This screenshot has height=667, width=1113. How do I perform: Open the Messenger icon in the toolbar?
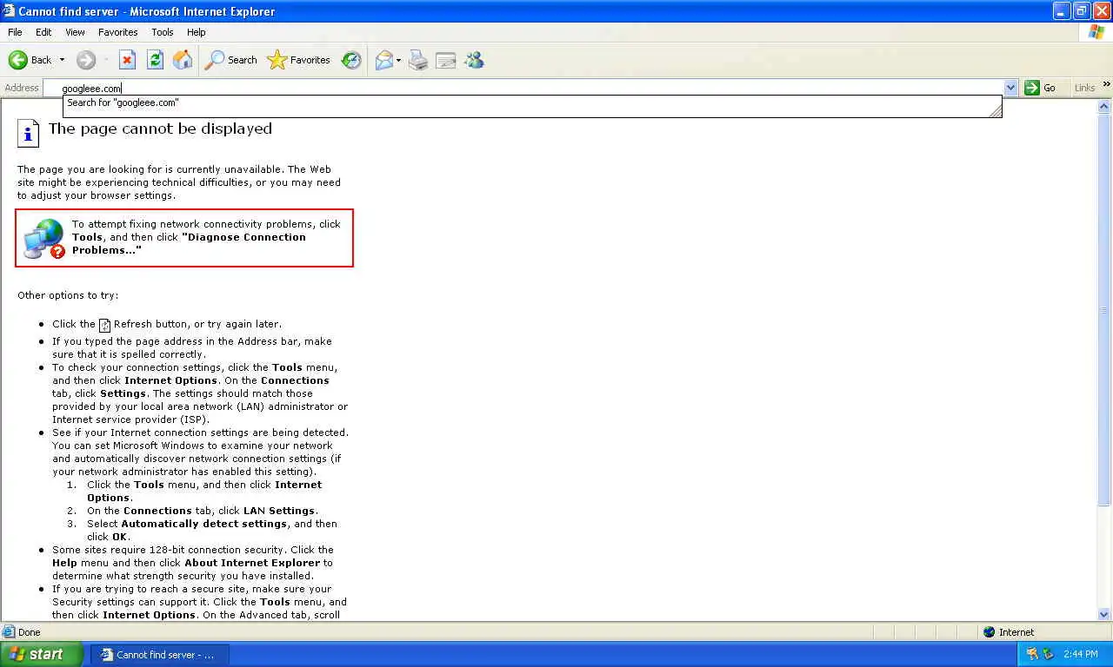tap(474, 60)
